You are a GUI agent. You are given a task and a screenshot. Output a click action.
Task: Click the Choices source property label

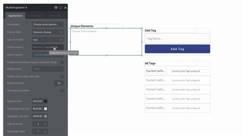[15, 47]
